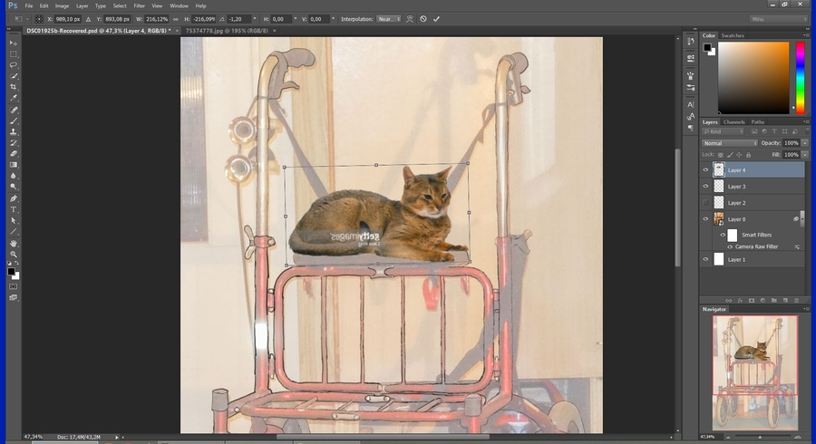
Task: Hide Layer 1 with eye icon
Action: [705, 259]
